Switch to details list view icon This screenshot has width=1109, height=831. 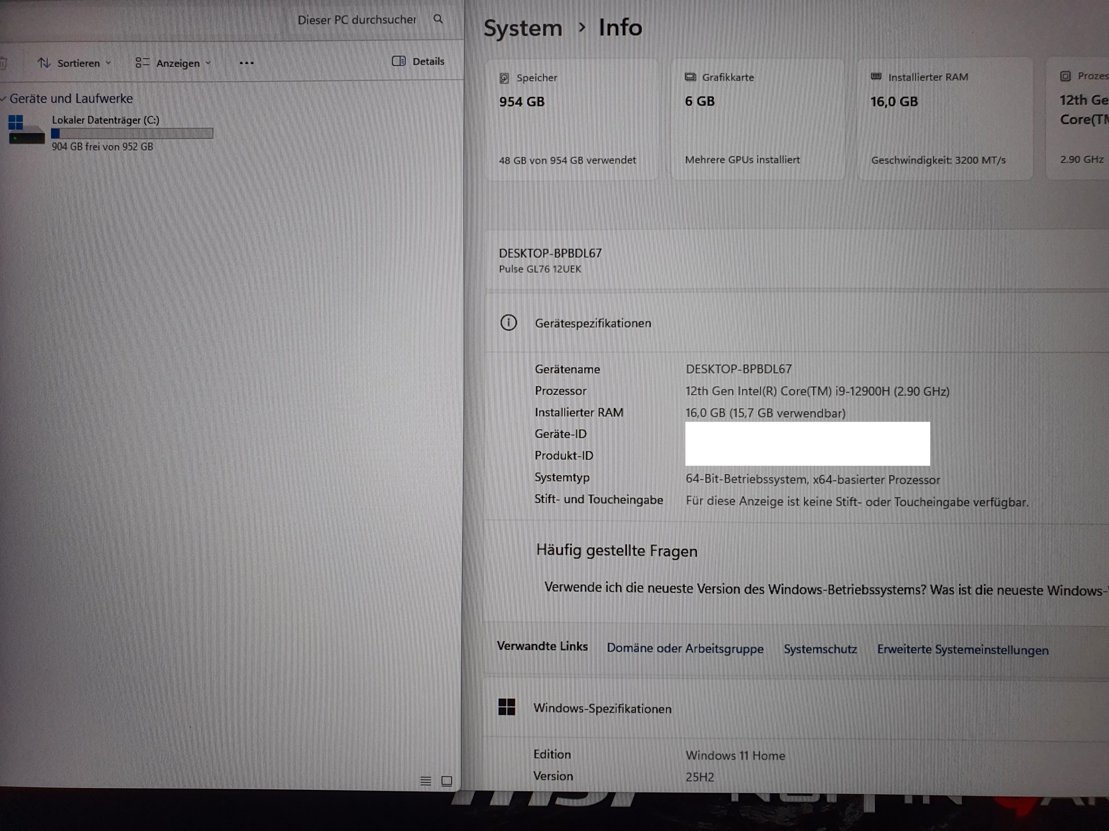[426, 780]
